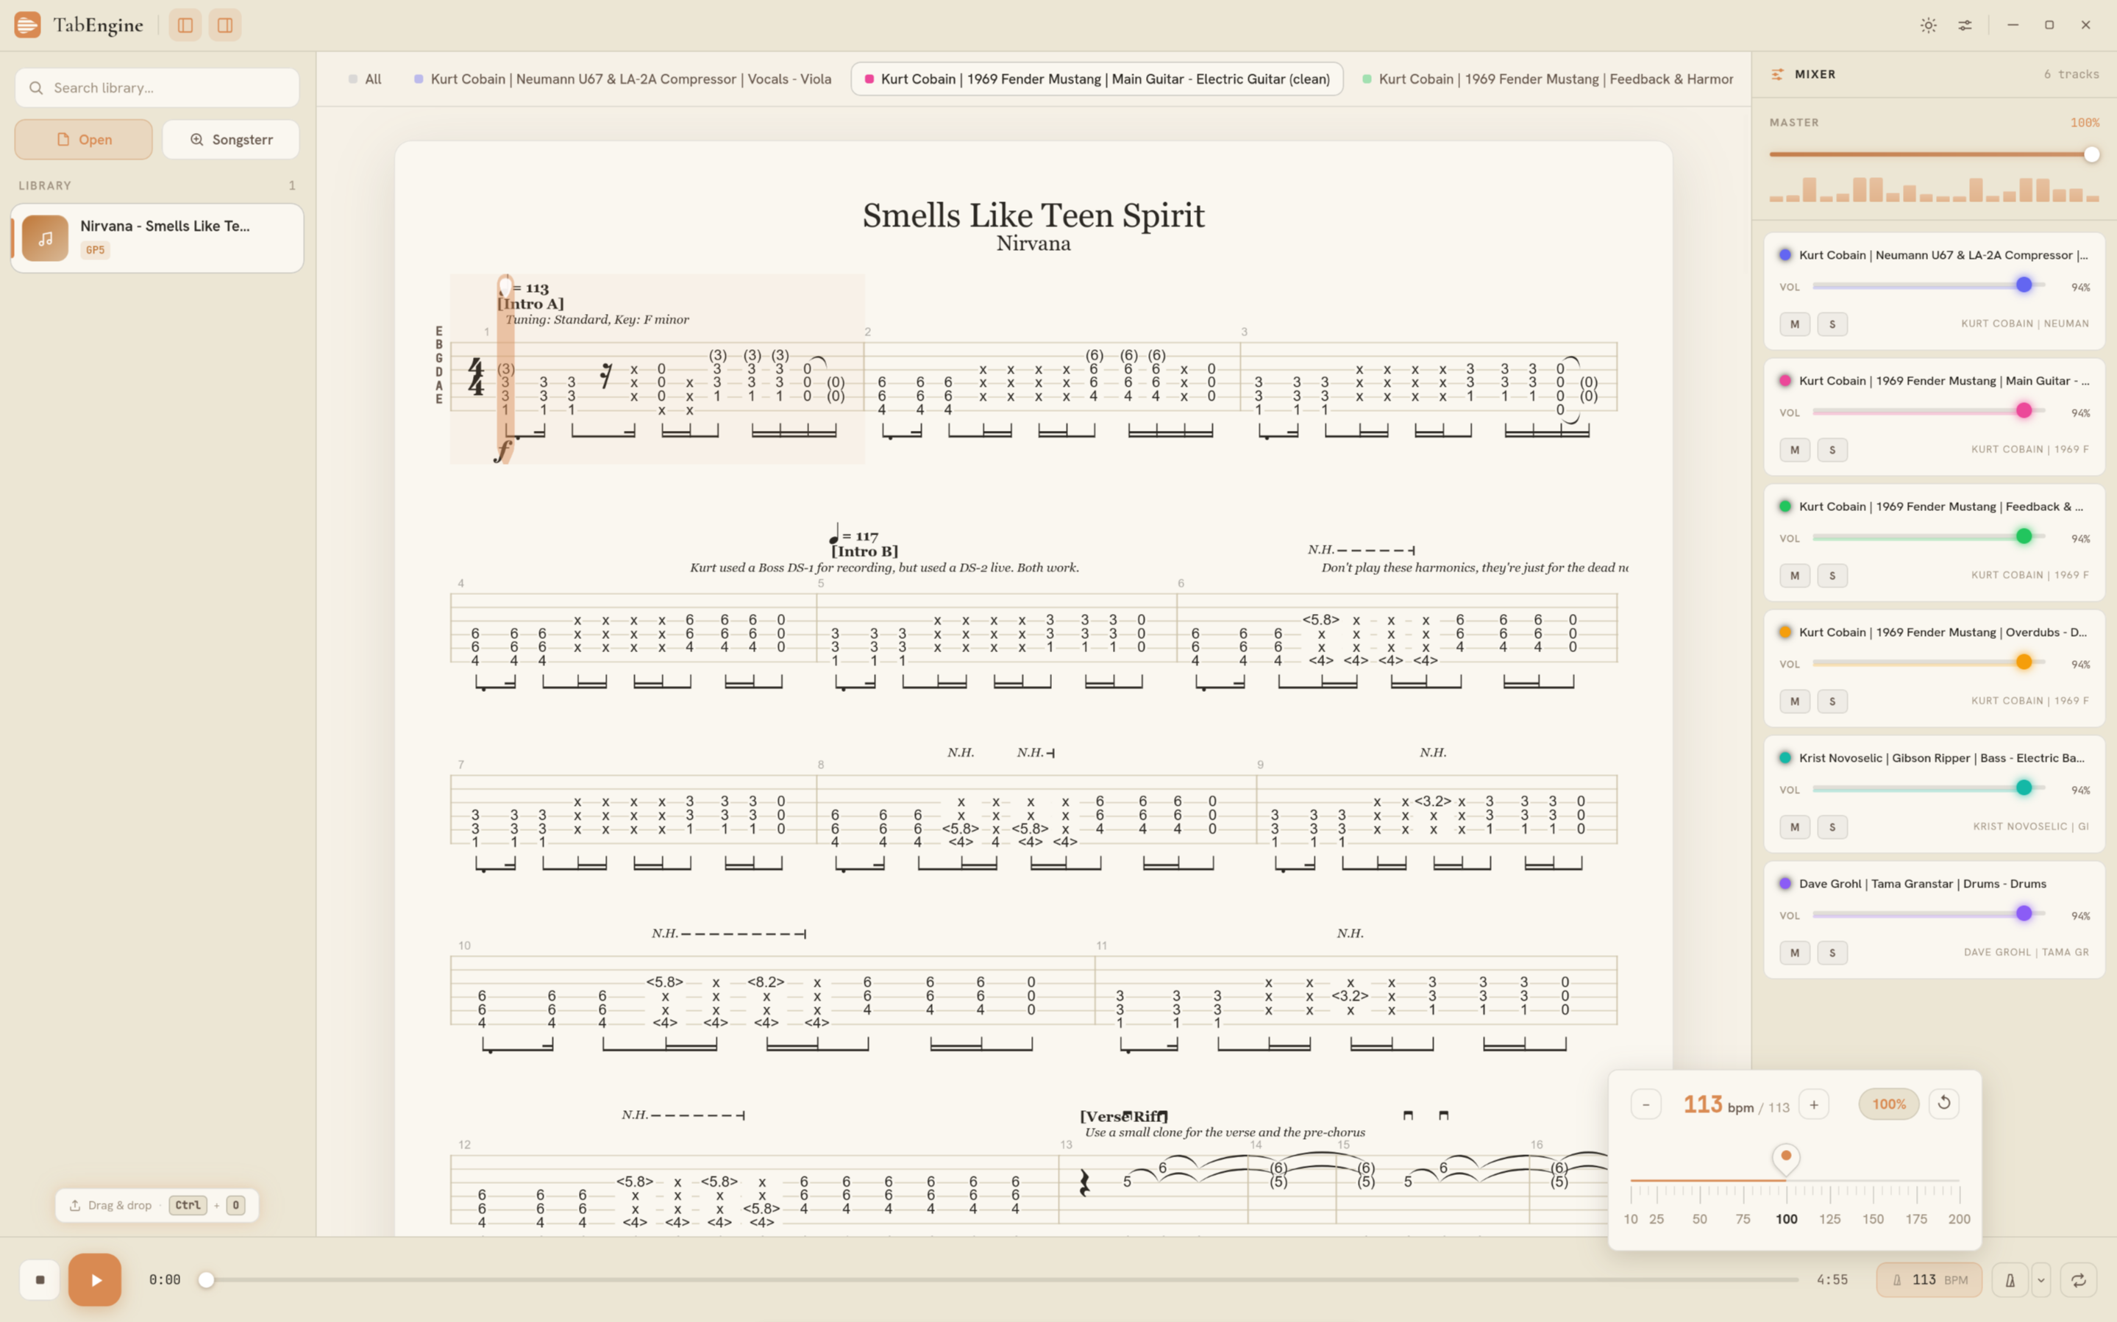Screen dimensions: 2117x1322
Task: Toggle the right mixer panel icon
Action: pos(225,25)
